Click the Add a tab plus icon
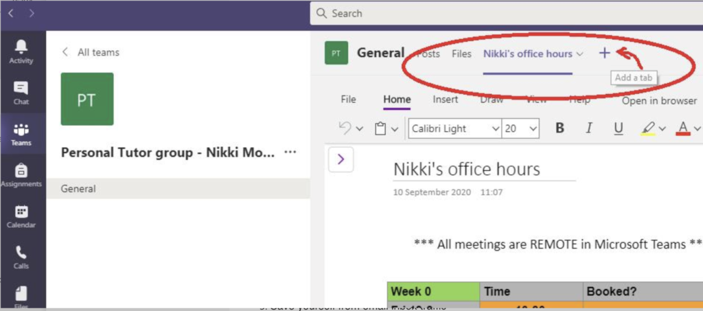 point(604,54)
